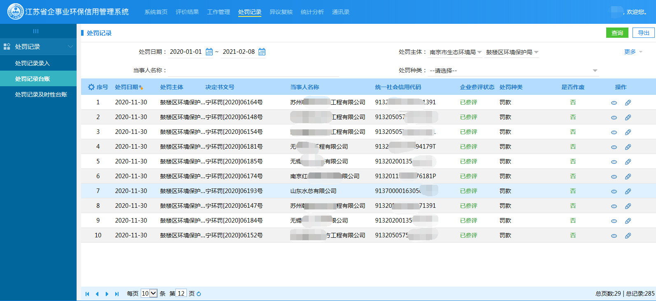Go to the first page of records
The height and width of the screenshot is (301, 656).
87,294
